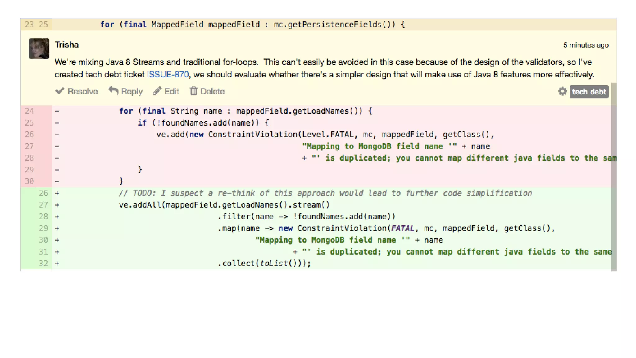Click the Delete trash can icon

[x=193, y=91]
